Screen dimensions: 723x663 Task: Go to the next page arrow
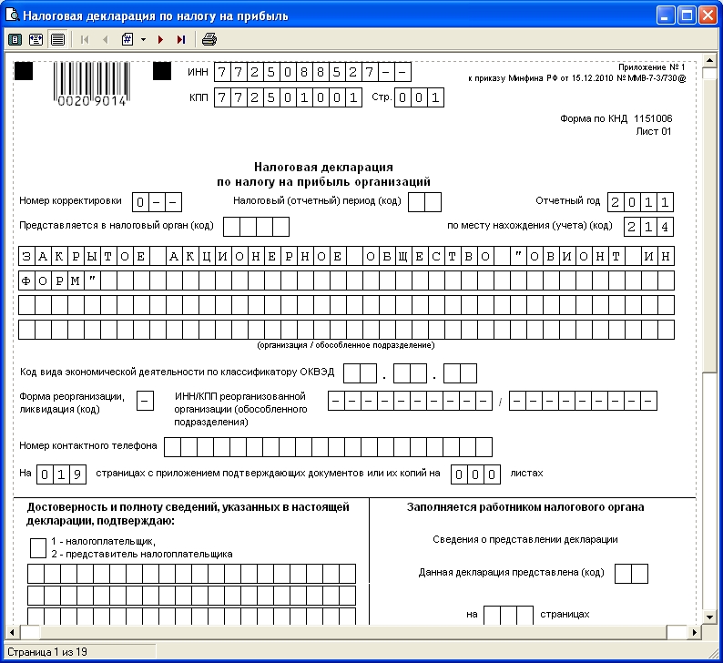coord(161,40)
